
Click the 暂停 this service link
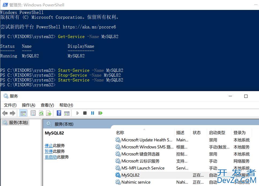[x=49, y=151]
